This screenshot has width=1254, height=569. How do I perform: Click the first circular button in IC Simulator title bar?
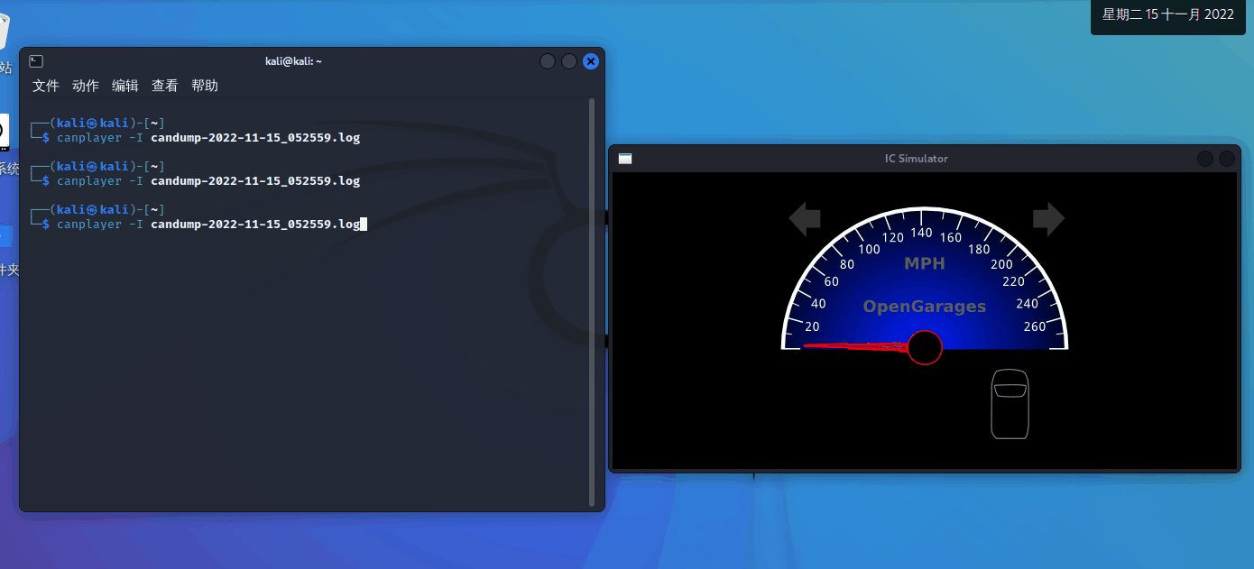[x=1205, y=159]
